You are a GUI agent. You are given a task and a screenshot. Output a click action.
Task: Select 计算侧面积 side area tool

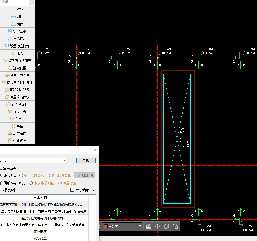pos(17,104)
